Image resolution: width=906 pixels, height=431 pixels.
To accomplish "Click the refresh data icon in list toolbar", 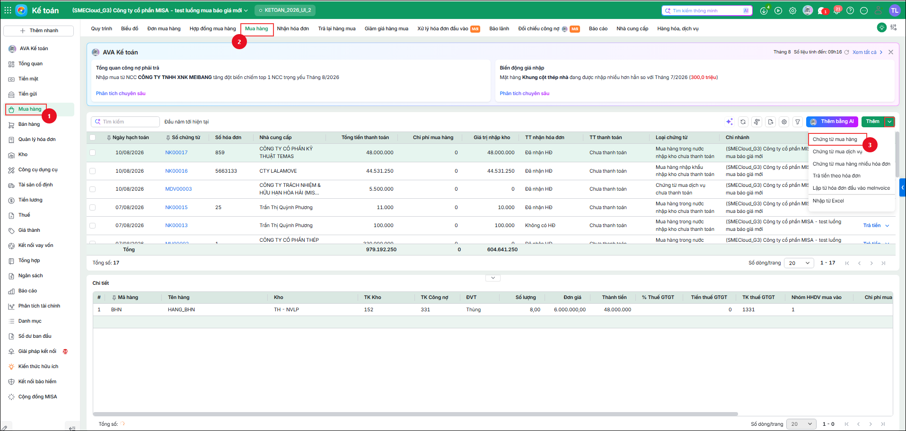I will pyautogui.click(x=743, y=122).
